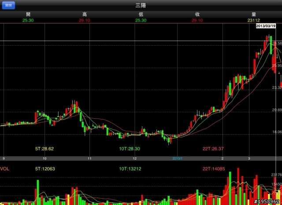282x205 pixels.
Task: Click month 12 on the time axis
Action: point(135,158)
